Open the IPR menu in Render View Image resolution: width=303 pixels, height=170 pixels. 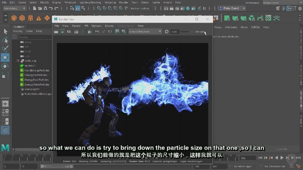[86, 25]
